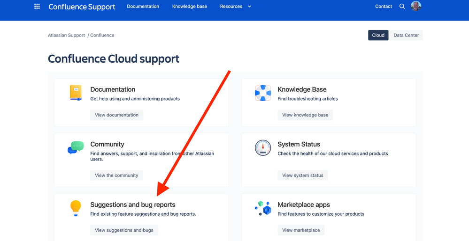The image size is (469, 241).
Task: Click text 'Check the health of our cloud services'
Action: coord(318,153)
